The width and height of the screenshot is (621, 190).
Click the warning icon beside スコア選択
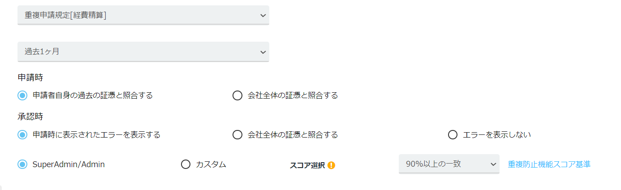pyautogui.click(x=332, y=165)
